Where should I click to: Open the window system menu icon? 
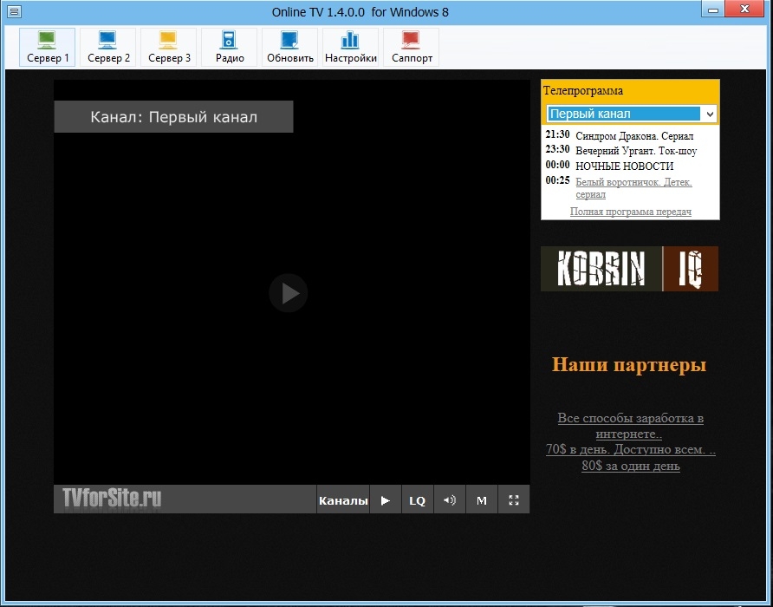[12, 10]
